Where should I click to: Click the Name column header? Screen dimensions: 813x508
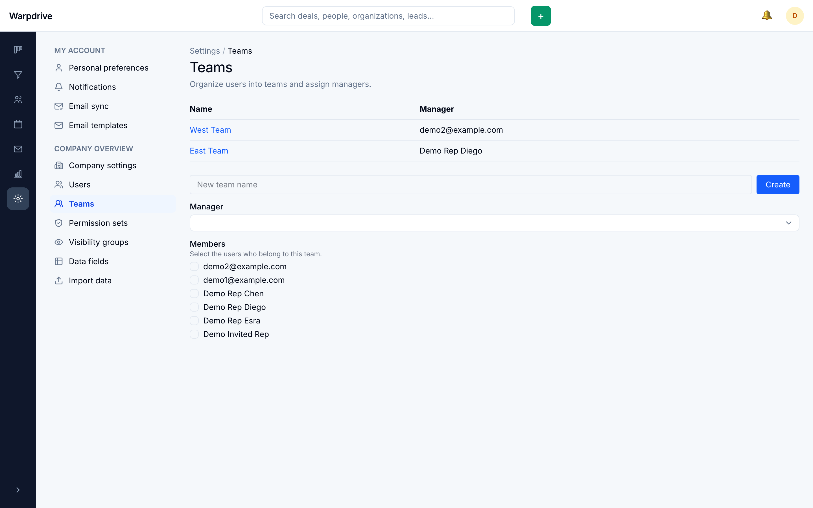(201, 109)
